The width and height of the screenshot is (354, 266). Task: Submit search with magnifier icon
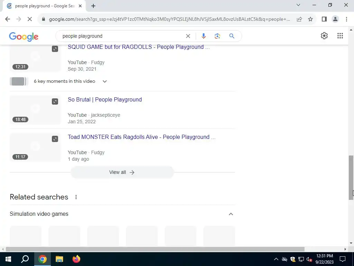[x=232, y=36]
